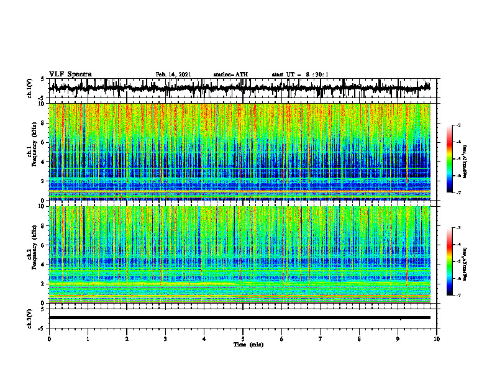Click the time axis tick label "2"
The height and width of the screenshot is (380, 492).
click(127, 339)
